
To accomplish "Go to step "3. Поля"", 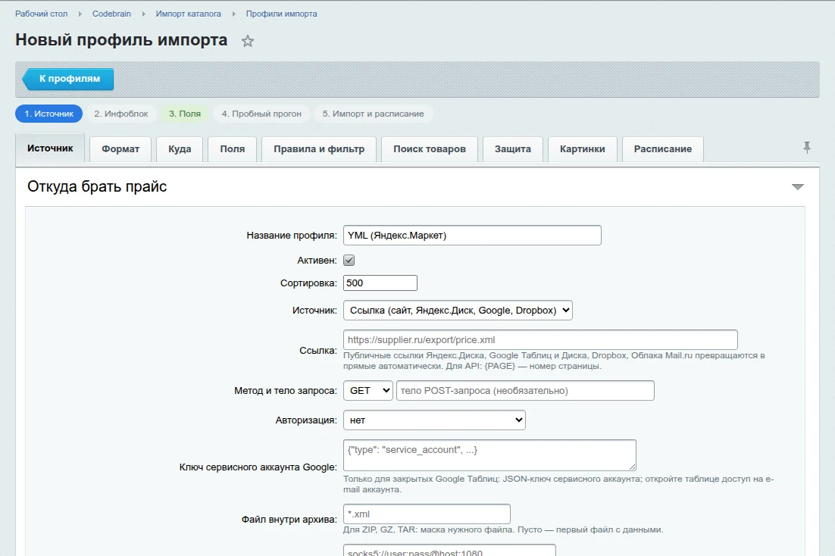I will 185,114.
